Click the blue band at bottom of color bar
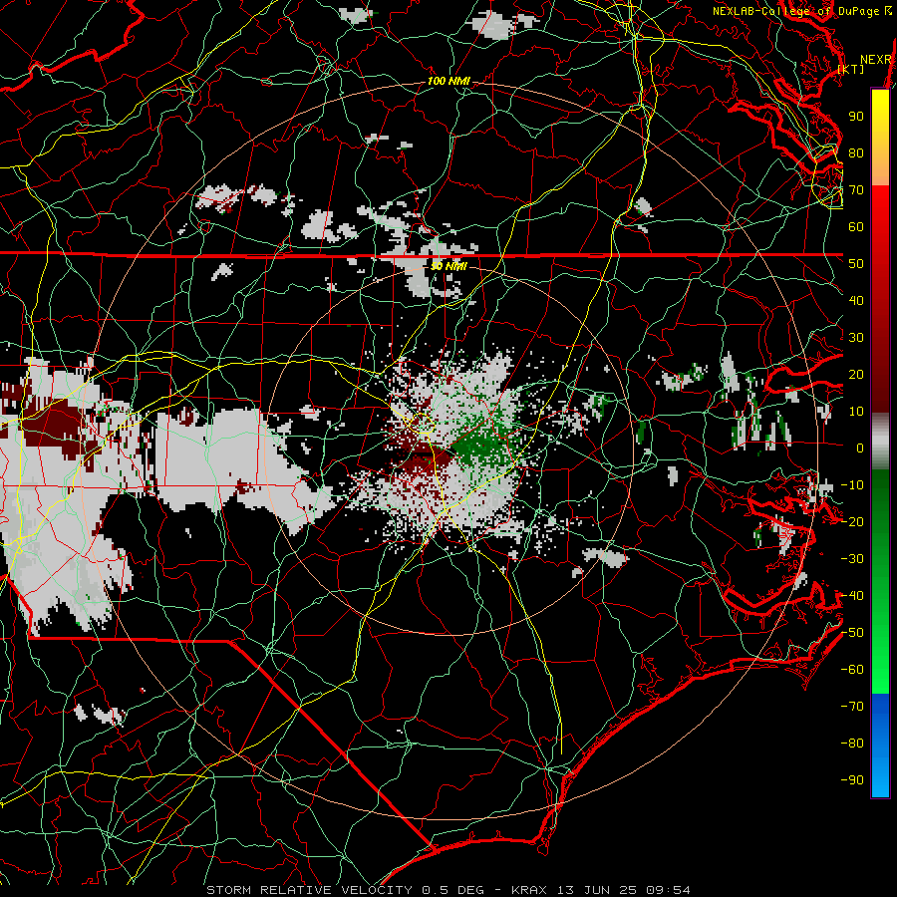 [880, 746]
